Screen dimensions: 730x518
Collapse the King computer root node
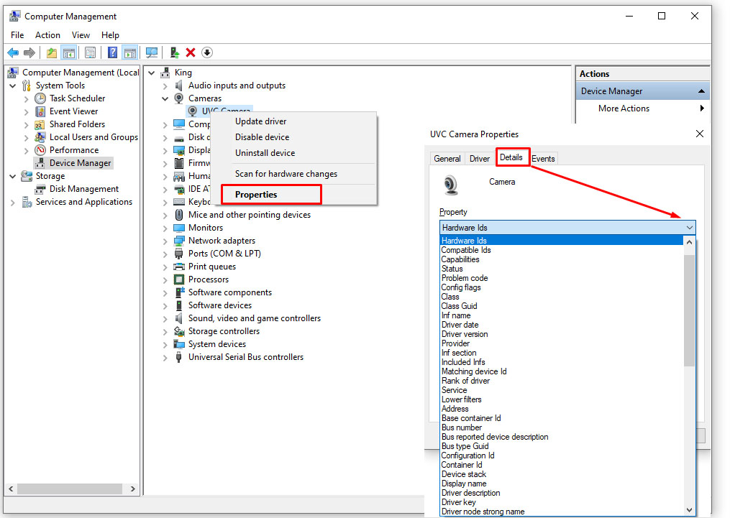click(x=151, y=73)
